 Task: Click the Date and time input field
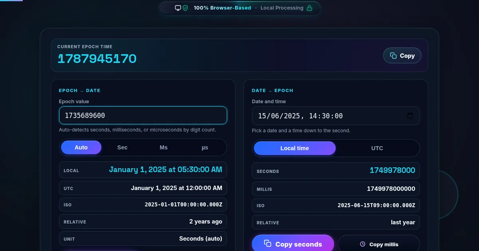pyautogui.click(x=336, y=116)
